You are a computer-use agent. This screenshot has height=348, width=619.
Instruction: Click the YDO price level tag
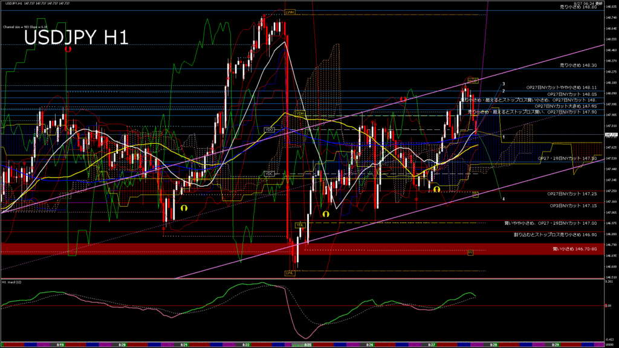[x=270, y=129]
